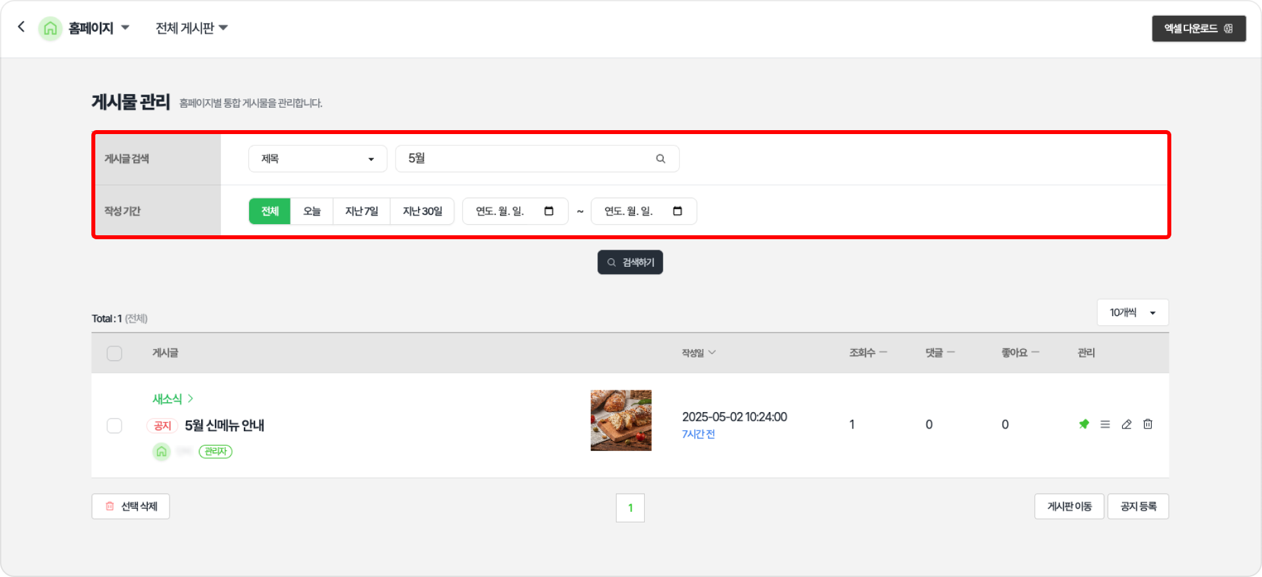Click the 엑셀 다운로드 button
Screen dimensions: 1262x577
(x=1198, y=29)
